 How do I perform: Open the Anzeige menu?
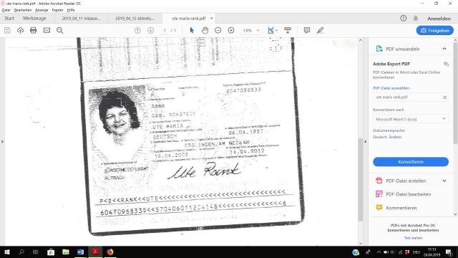pyautogui.click(x=42, y=10)
